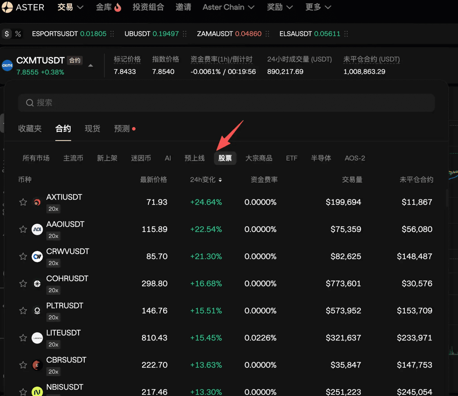Image resolution: width=458 pixels, height=396 pixels.
Task: Click the COHRUSDT coin logo
Action: pos(37,284)
